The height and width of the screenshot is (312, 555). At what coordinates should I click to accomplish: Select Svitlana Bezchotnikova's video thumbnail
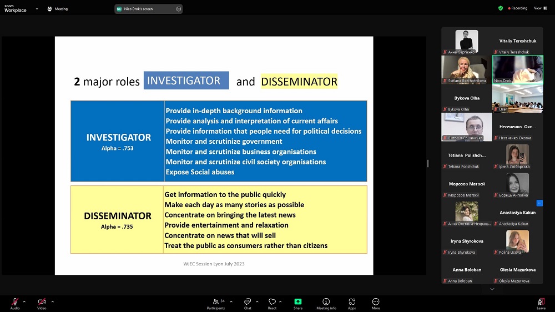[x=466, y=69]
